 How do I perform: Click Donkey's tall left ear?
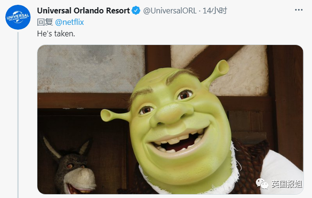[x=51, y=147]
